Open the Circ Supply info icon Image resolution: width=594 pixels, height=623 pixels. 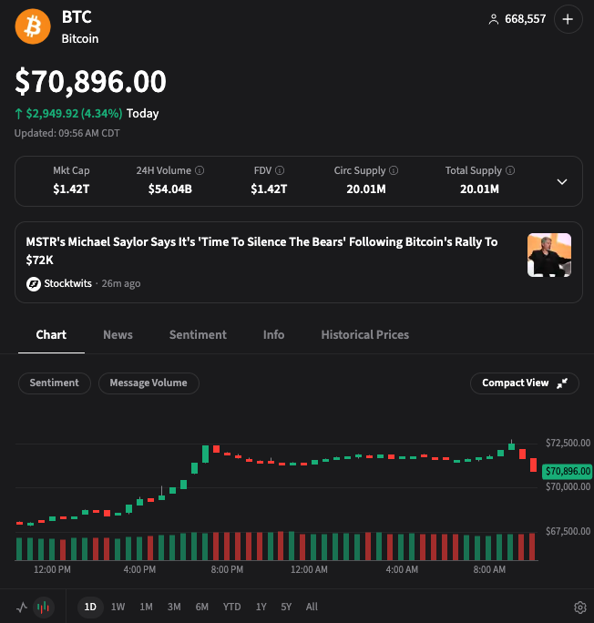click(394, 170)
